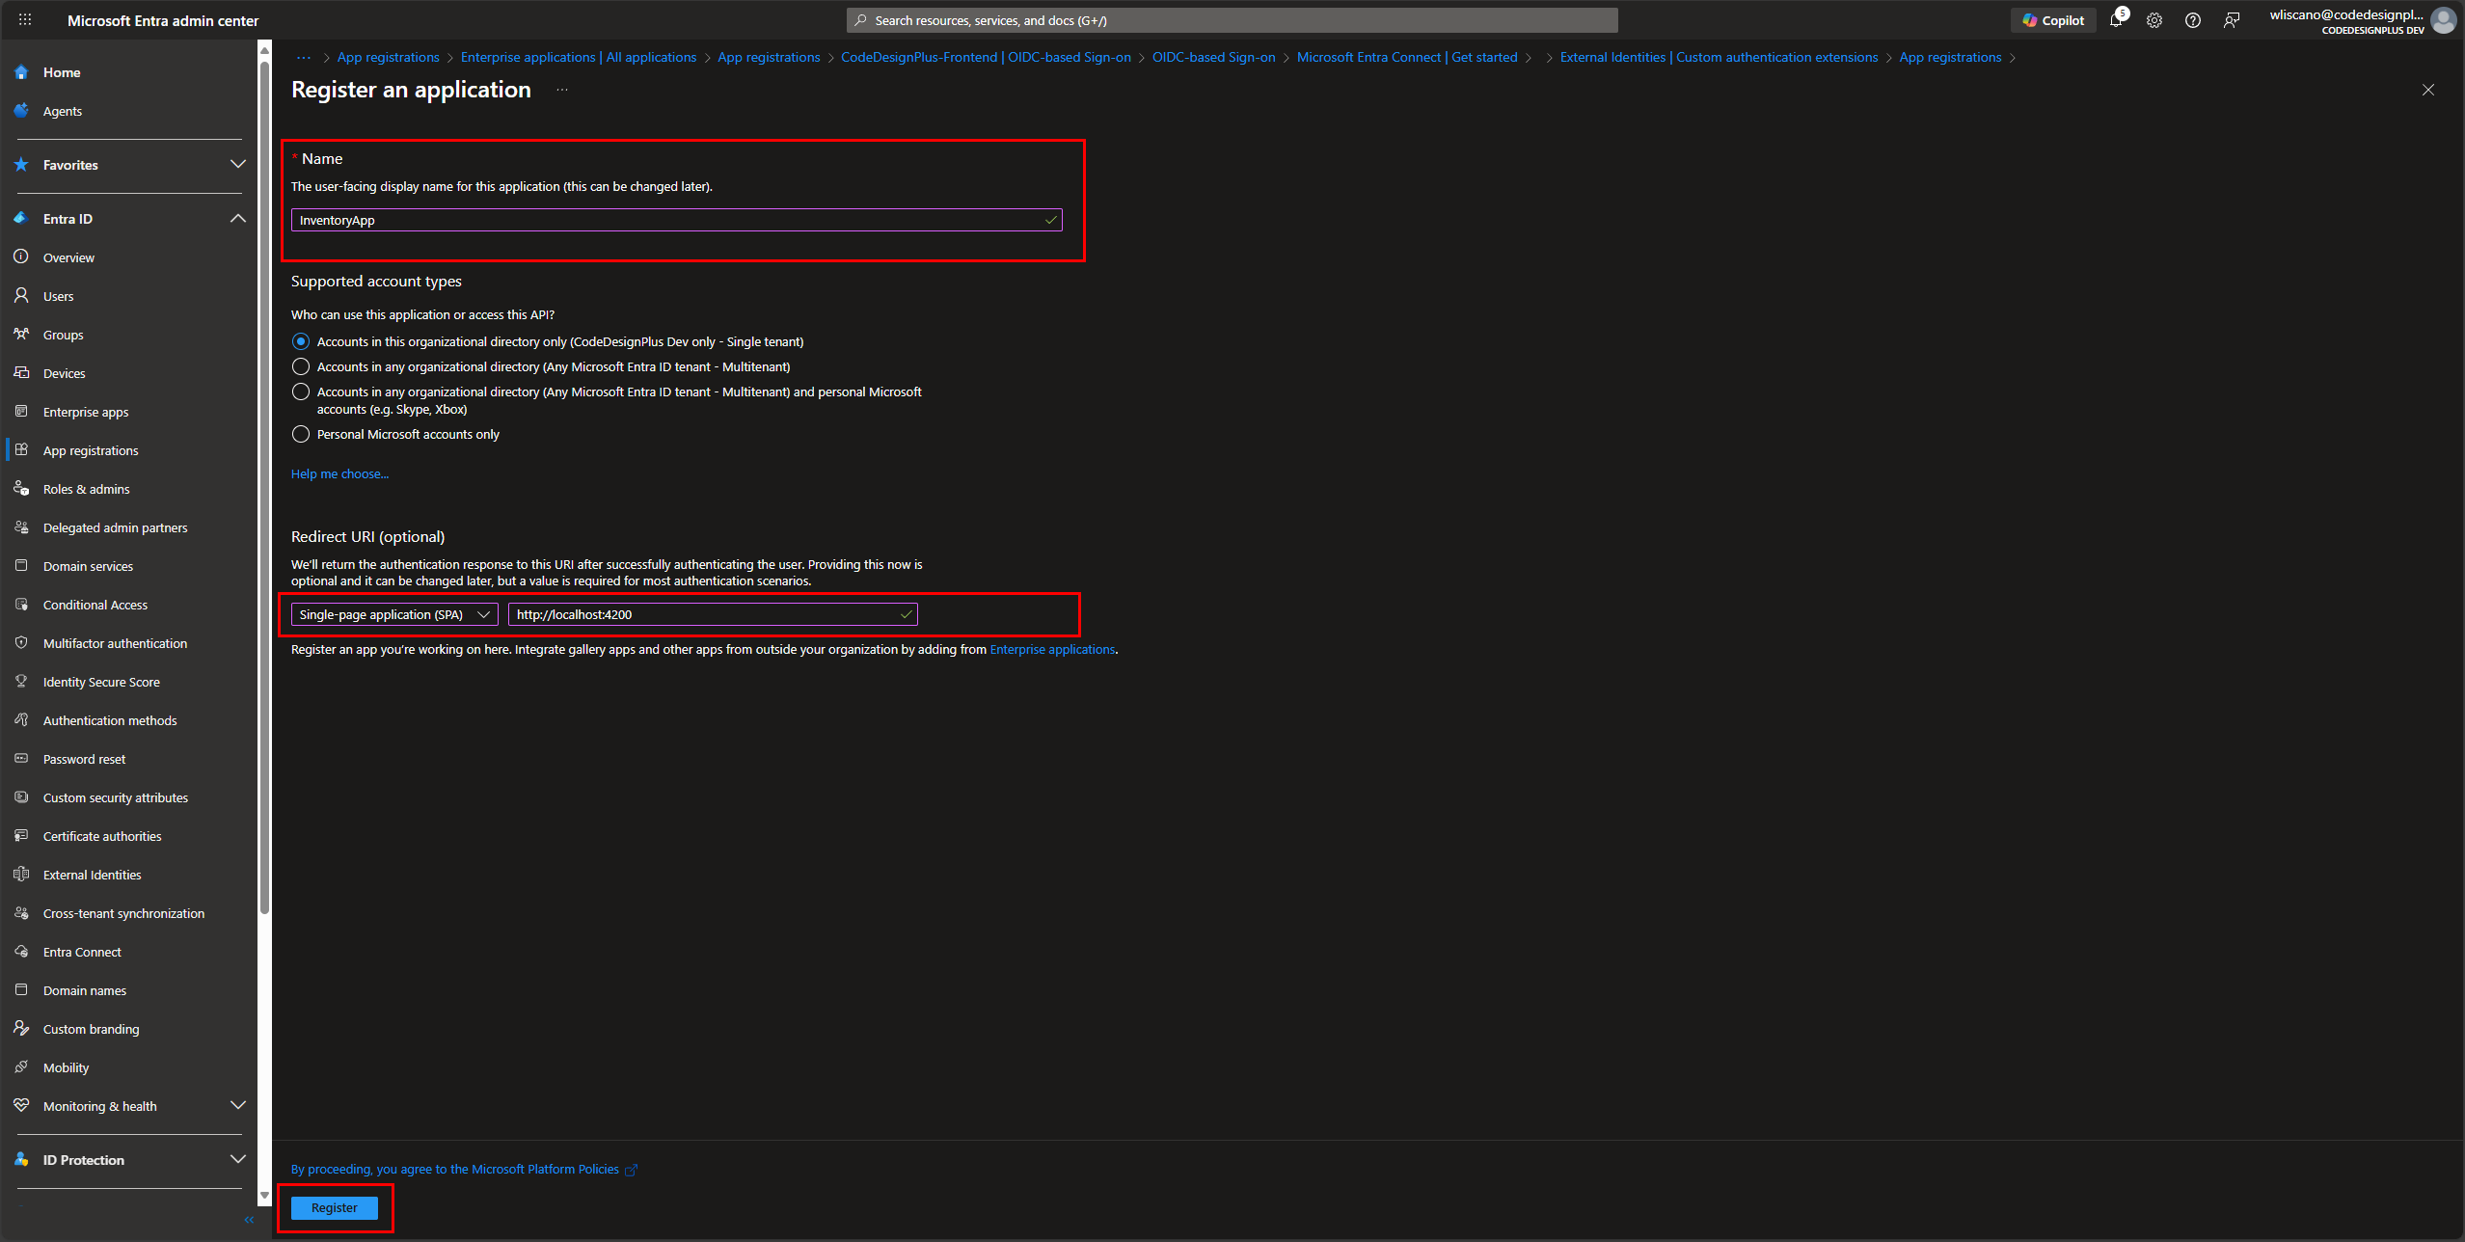Click the Conditional Access icon
This screenshot has height=1242, width=2465.
coord(21,604)
